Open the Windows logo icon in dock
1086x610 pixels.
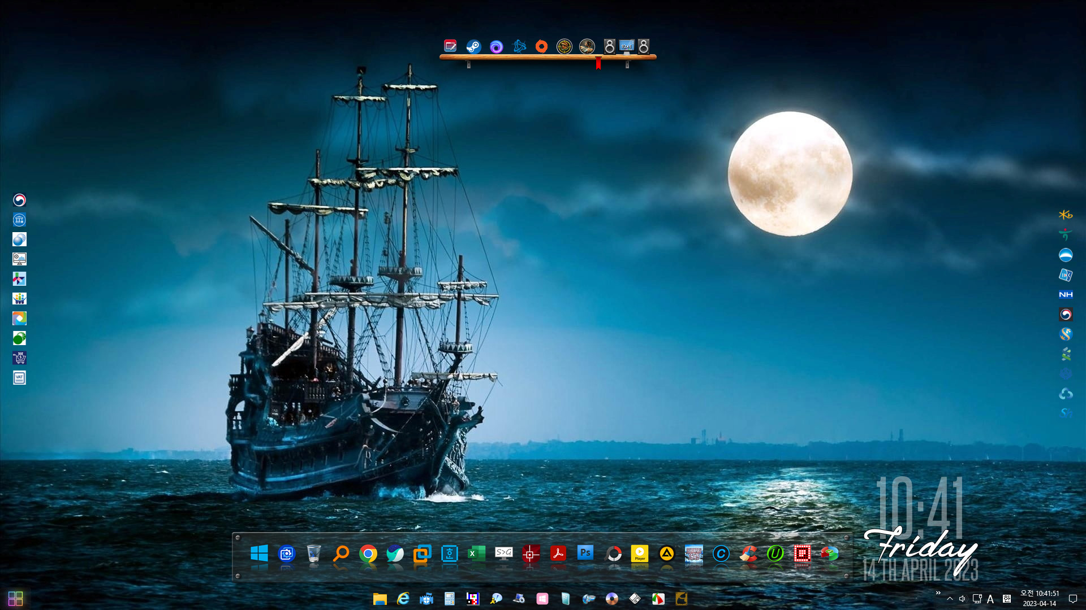click(259, 554)
